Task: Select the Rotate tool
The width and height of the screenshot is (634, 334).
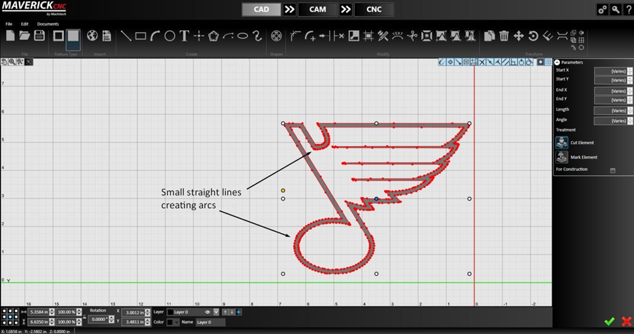Action: pos(533,36)
